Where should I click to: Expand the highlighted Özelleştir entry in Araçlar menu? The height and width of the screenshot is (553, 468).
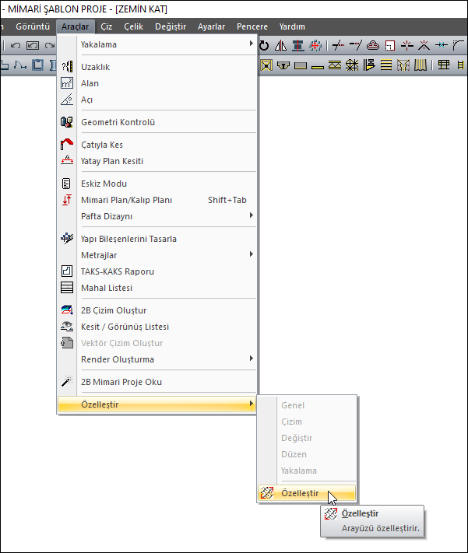coord(157,404)
